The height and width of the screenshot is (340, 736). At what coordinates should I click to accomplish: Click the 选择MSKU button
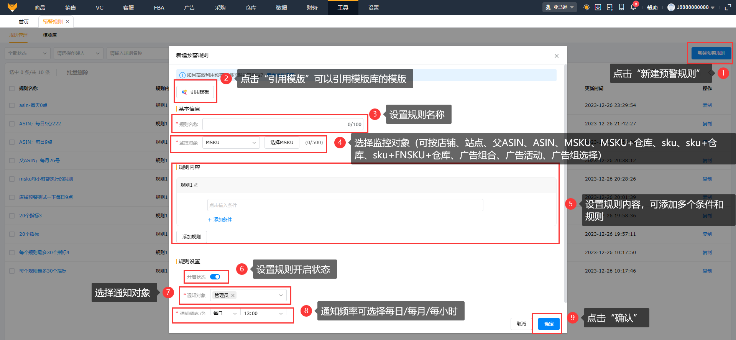(x=282, y=143)
